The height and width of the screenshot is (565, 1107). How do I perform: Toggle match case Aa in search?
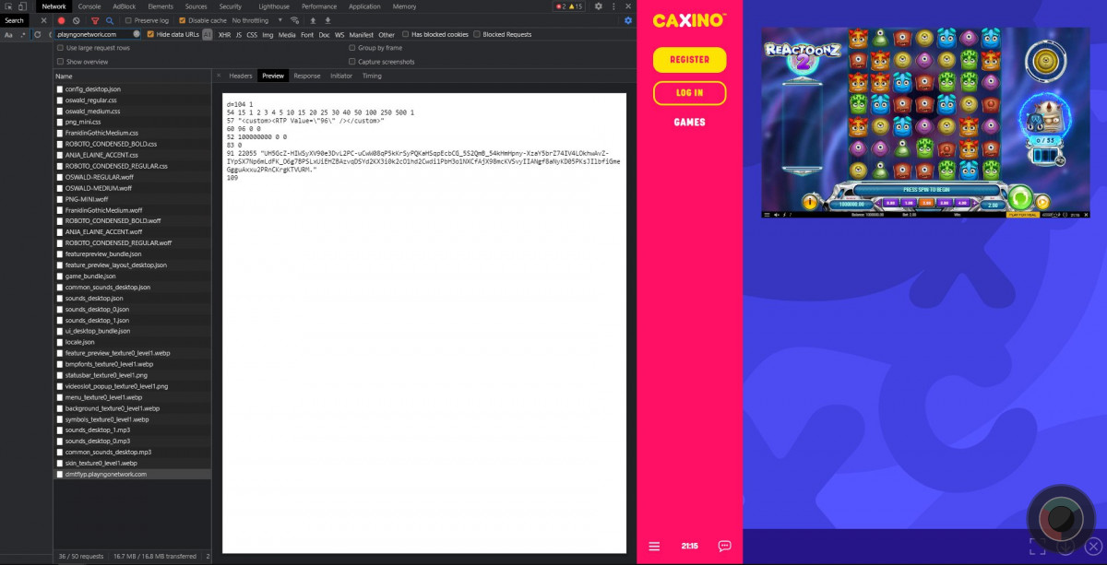(8, 34)
